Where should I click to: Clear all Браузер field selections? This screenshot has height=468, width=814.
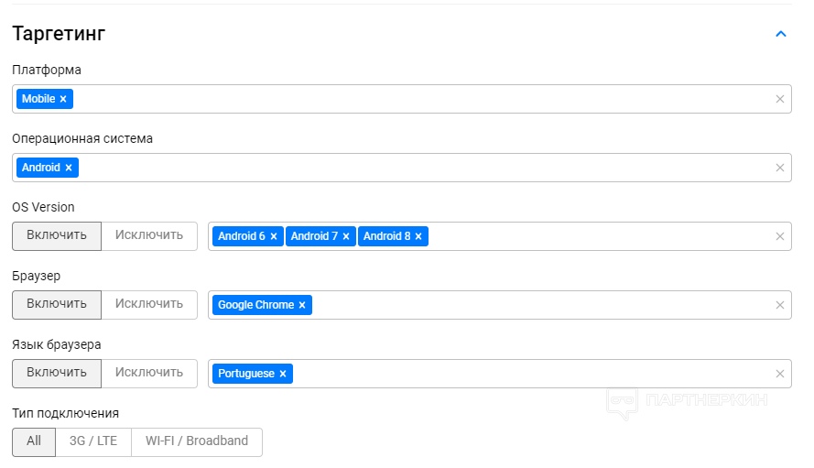coord(780,305)
